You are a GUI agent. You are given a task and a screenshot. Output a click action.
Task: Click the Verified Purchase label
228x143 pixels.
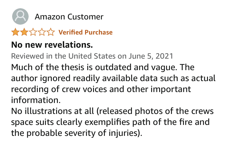86,32
